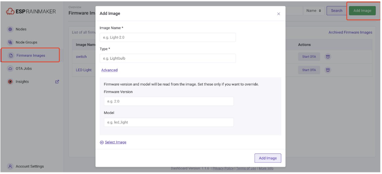
Task: Archive the switch firmware image
Action: pos(328,57)
